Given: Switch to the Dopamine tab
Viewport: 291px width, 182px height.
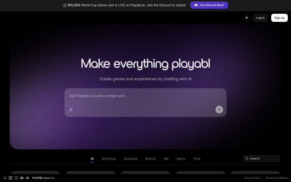Looking at the screenshot, I should pos(131,159).
